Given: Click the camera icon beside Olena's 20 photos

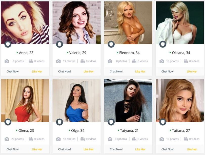Looking at the screenshot, I should (x=7, y=139).
